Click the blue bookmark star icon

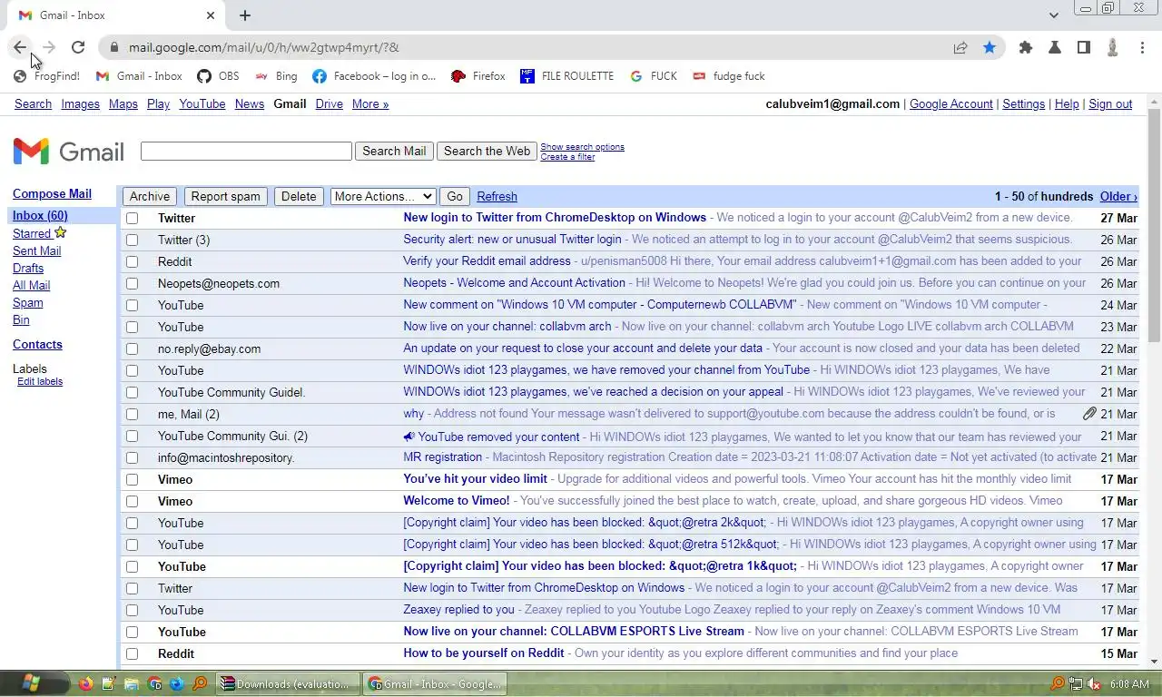tap(990, 47)
